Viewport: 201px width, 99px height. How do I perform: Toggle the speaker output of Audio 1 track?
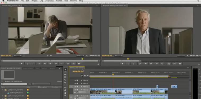[x=75, y=96]
